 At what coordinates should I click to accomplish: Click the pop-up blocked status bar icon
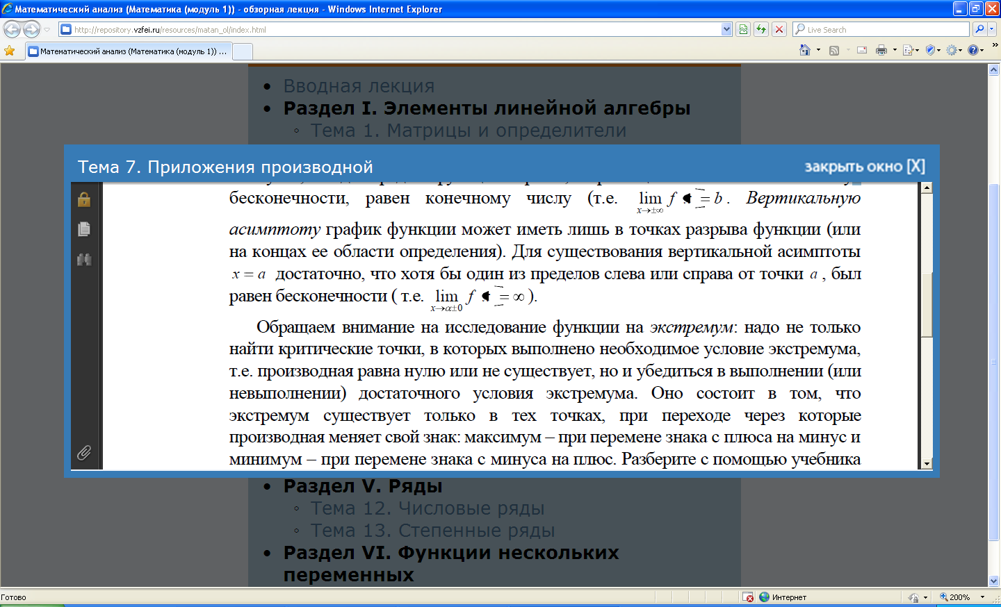(748, 597)
